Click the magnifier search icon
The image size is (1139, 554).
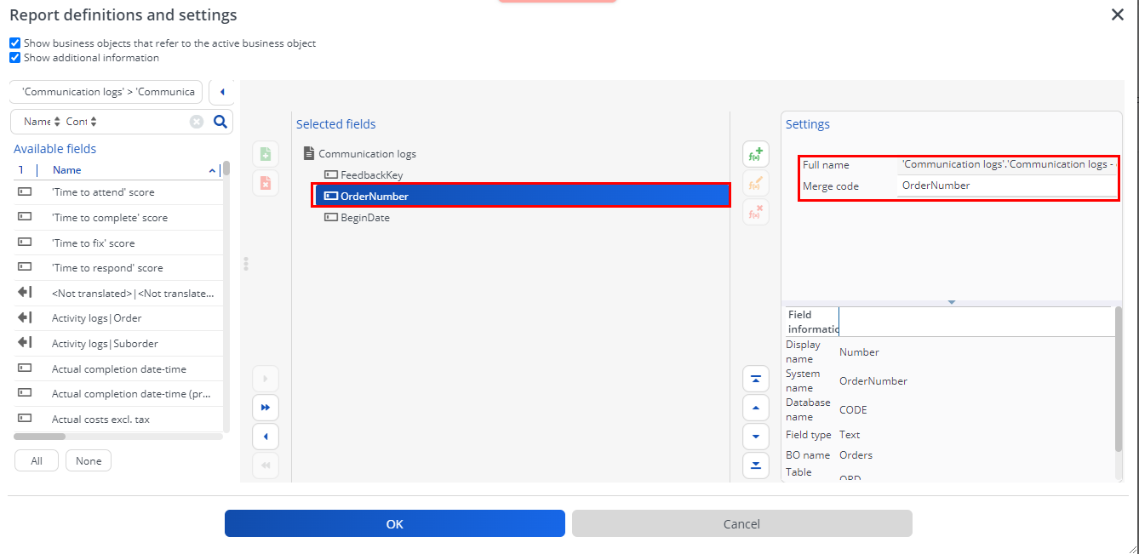(x=220, y=122)
